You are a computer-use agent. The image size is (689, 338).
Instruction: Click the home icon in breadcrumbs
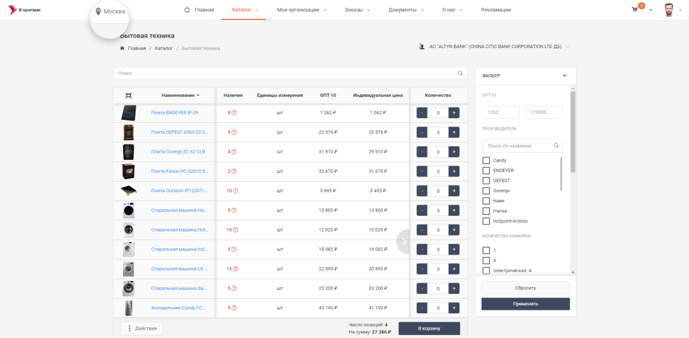coord(122,48)
